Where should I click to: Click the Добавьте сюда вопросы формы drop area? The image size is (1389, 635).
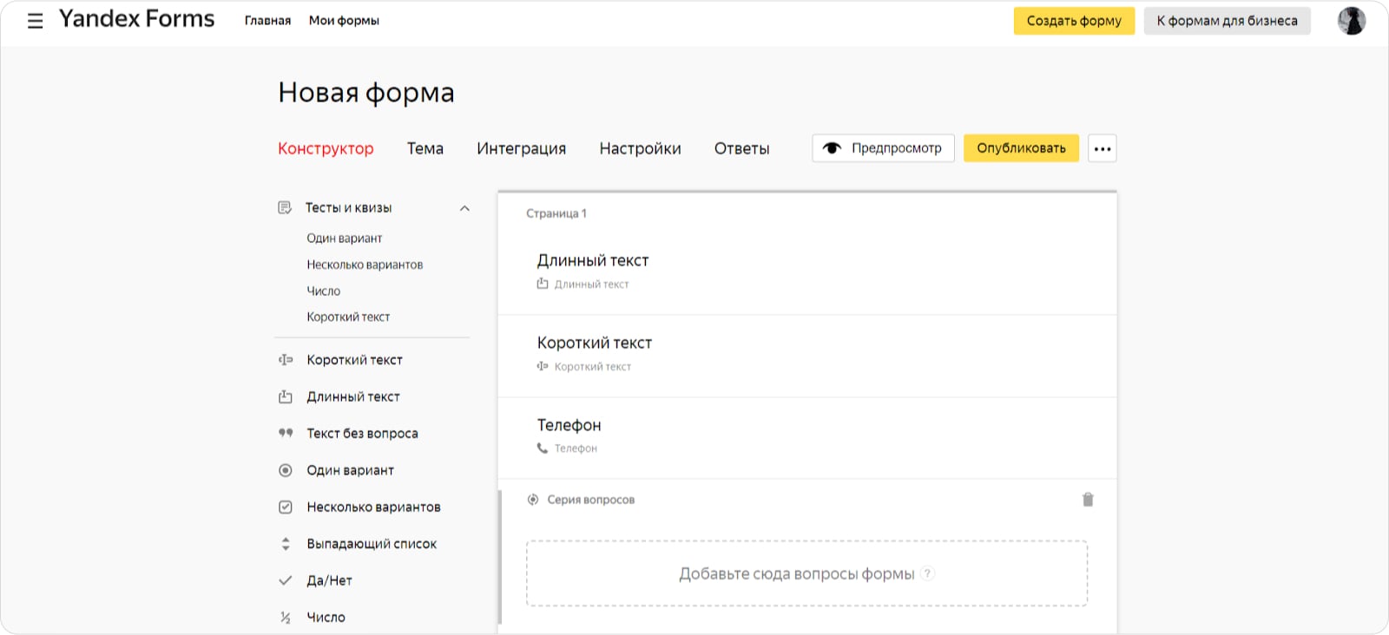point(806,573)
